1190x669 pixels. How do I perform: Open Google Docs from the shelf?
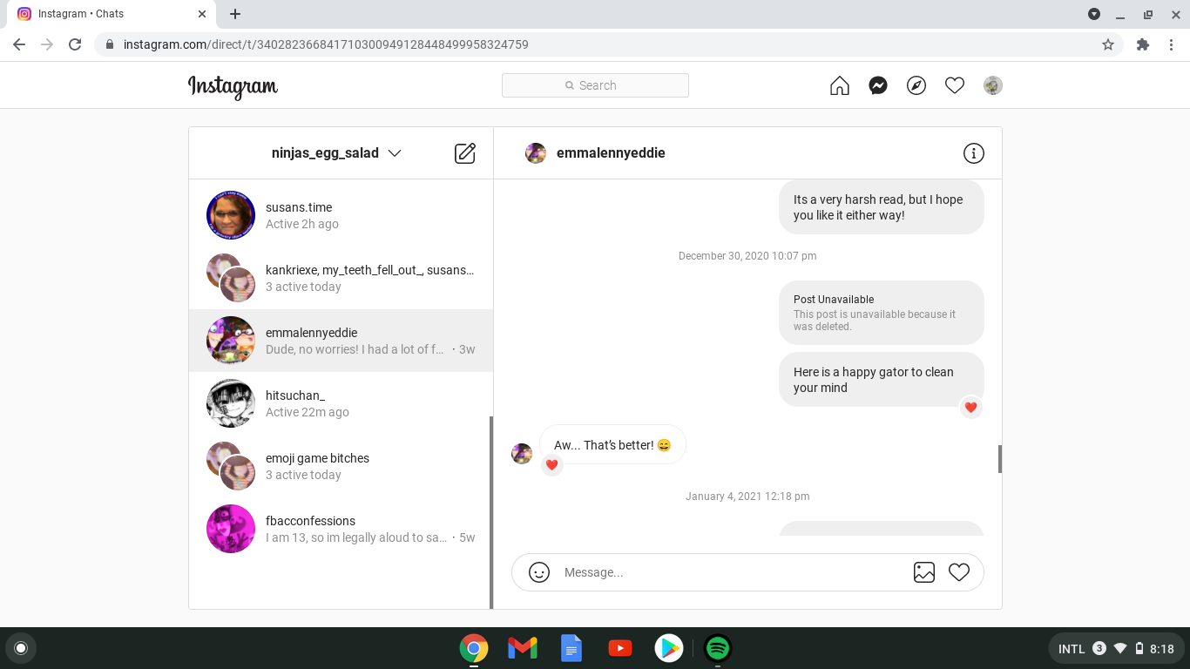571,648
